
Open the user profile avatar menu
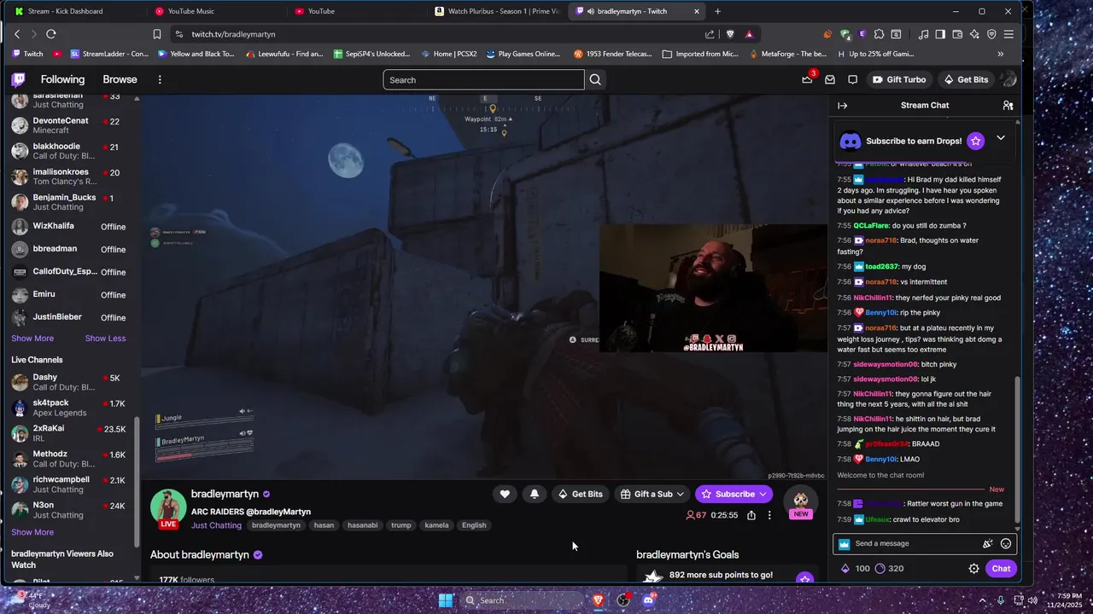(x=1009, y=79)
